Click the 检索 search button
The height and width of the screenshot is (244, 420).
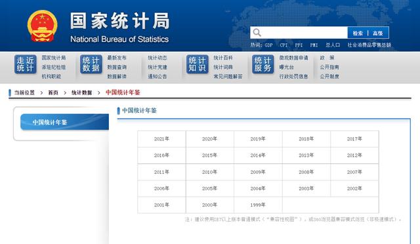[358, 33]
